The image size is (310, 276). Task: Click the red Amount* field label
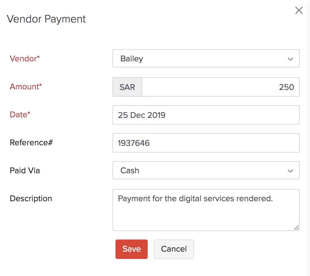[26, 87]
